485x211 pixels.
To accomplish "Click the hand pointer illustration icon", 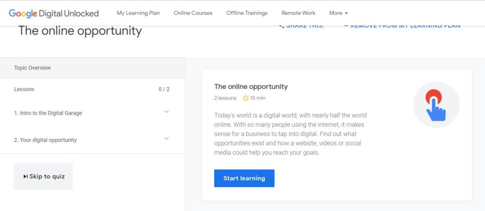I will coord(436,105).
